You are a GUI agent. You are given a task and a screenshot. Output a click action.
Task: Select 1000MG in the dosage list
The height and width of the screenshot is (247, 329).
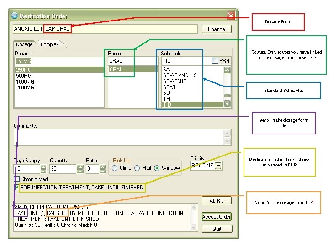coord(59,82)
